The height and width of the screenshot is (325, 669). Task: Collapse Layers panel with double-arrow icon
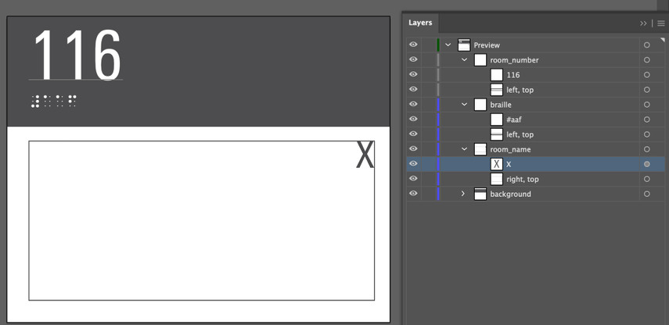tap(643, 23)
